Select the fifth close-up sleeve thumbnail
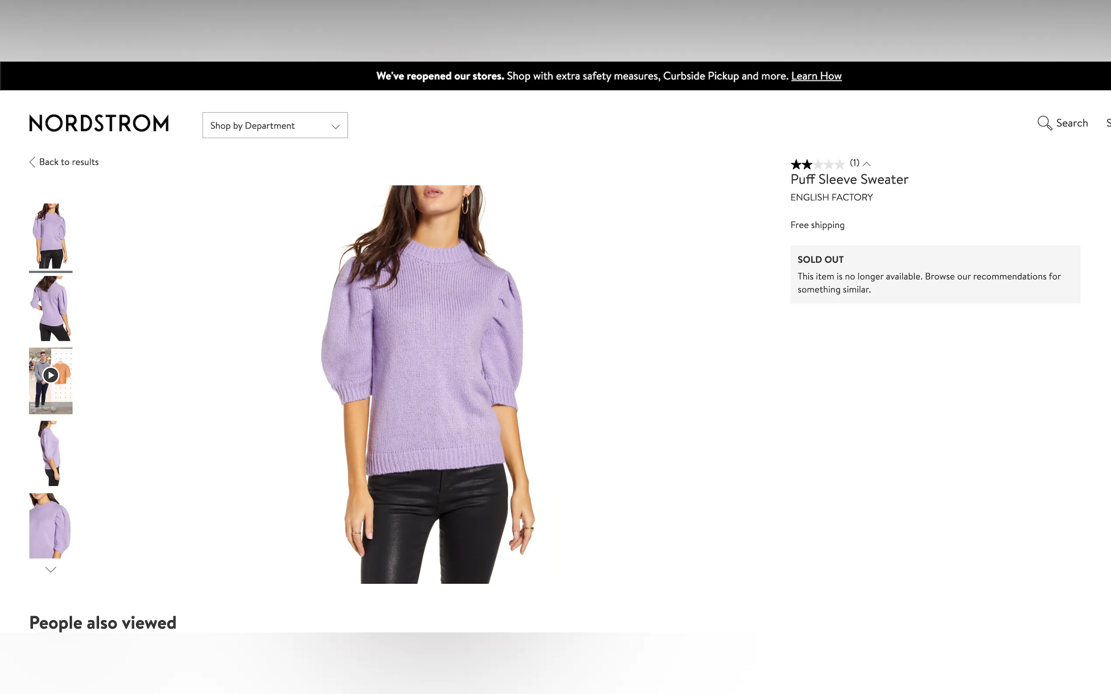This screenshot has width=1111, height=694. 51,526
